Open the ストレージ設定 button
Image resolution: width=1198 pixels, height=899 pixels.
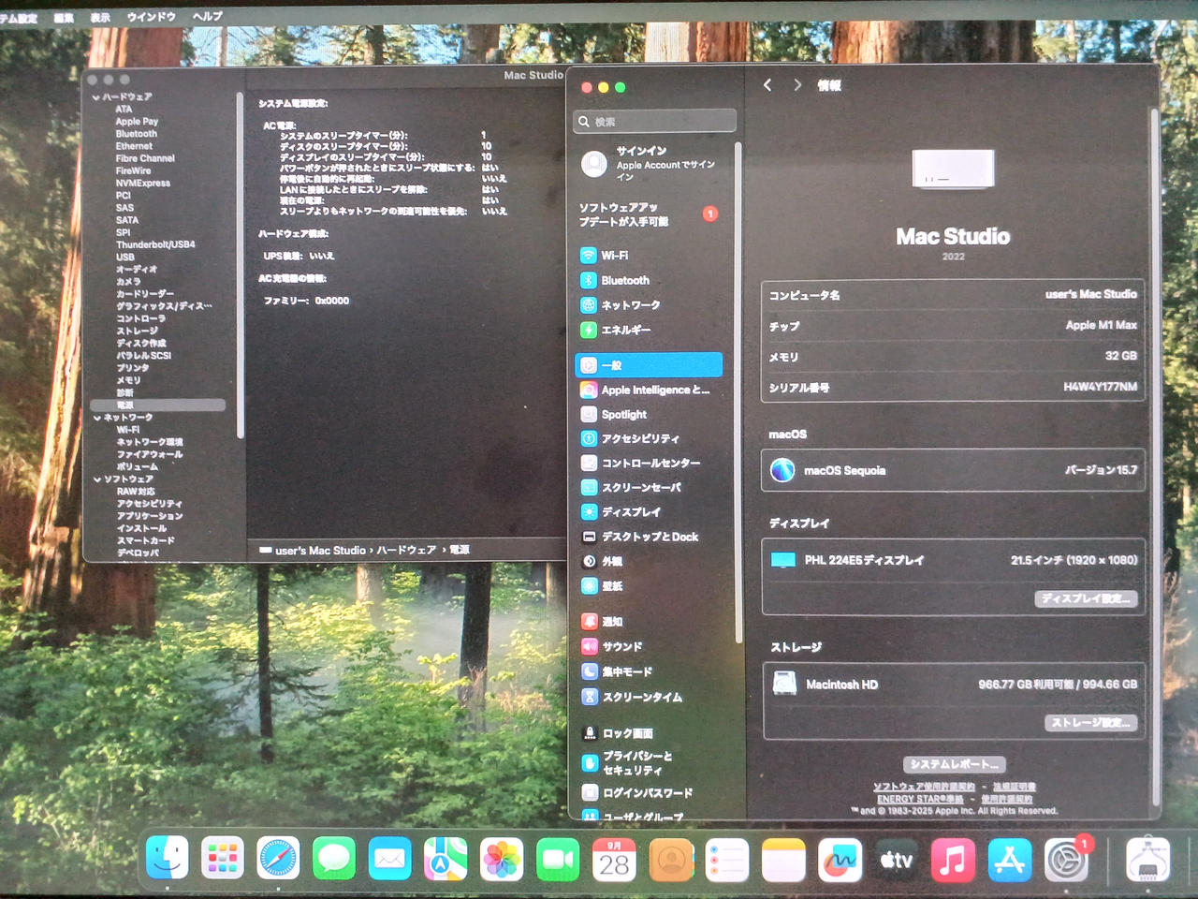[x=1090, y=723]
